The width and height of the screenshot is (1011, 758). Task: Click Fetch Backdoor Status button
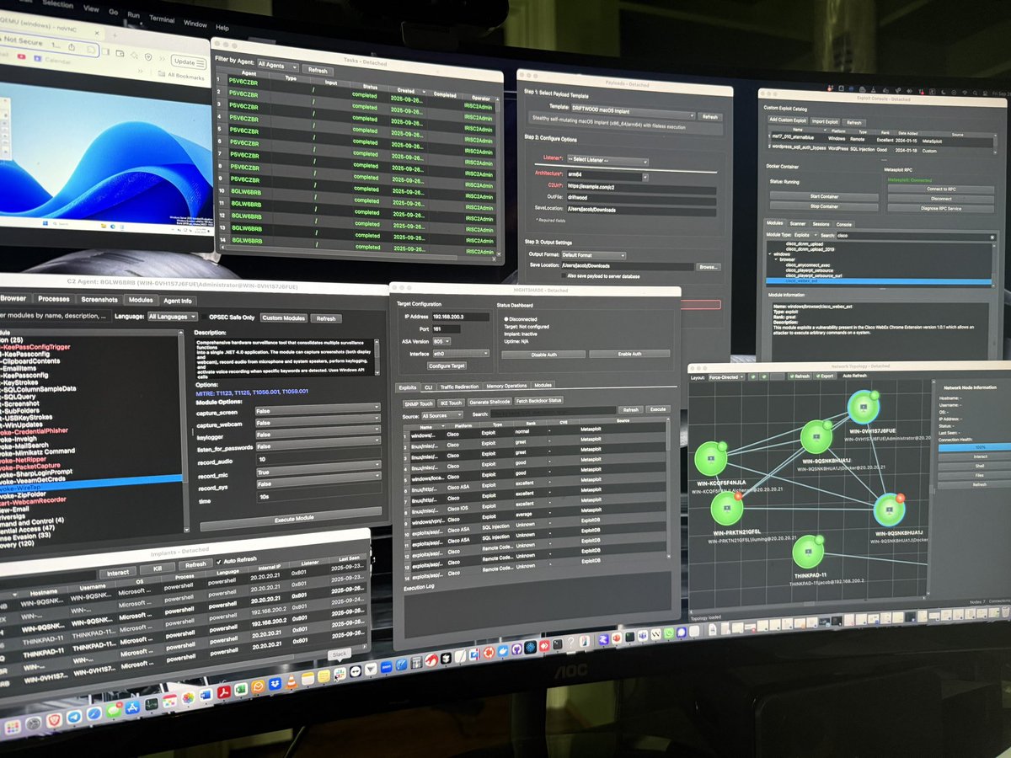tap(538, 401)
